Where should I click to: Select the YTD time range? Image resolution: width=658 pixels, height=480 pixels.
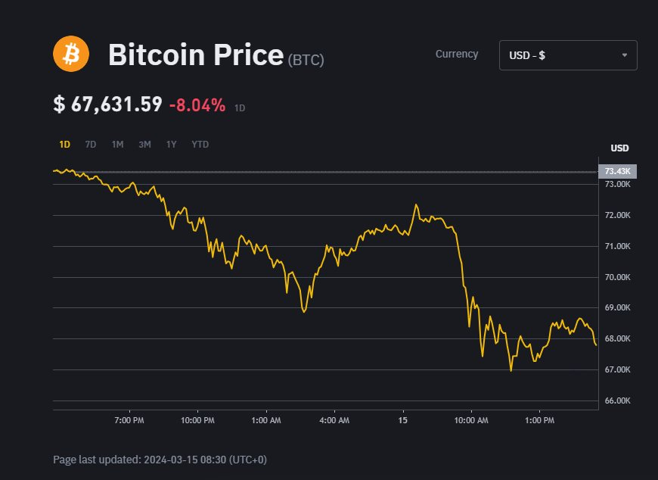pos(200,144)
